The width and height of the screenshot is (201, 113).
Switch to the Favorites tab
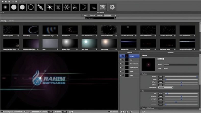pos(100,15)
